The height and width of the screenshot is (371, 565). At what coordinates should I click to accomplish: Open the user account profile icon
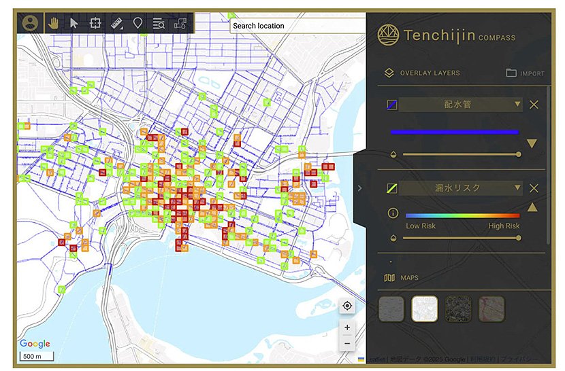click(30, 23)
